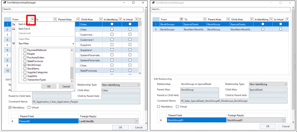Enable the Virtual checkbox in right window
Screen dimensions: 297x132
coord(177,107)
